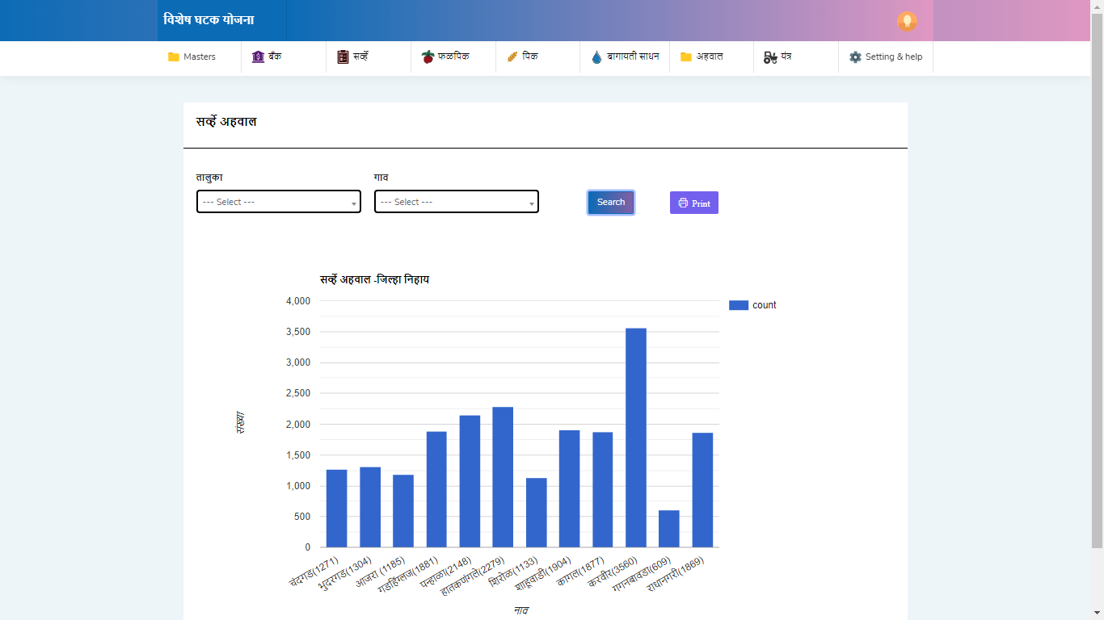The image size is (1104, 620).
Task: Click the करवीर(3560) axis label
Action: [613, 573]
